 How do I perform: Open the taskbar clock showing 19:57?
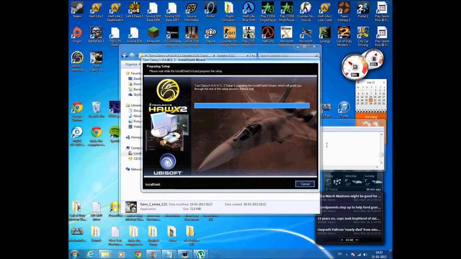coord(379,254)
